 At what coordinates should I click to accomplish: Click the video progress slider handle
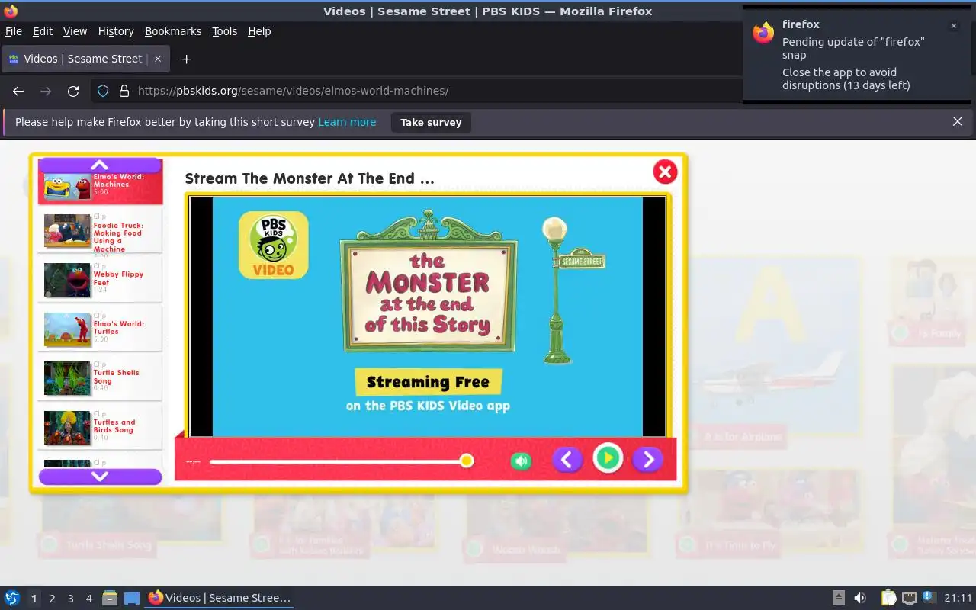tap(467, 461)
